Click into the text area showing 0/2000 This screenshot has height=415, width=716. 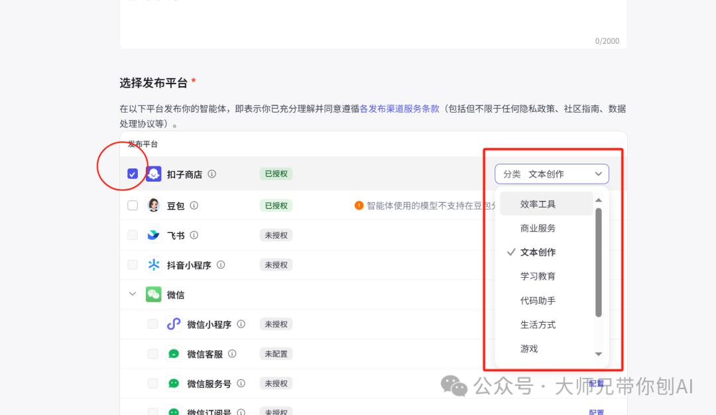pos(373,23)
